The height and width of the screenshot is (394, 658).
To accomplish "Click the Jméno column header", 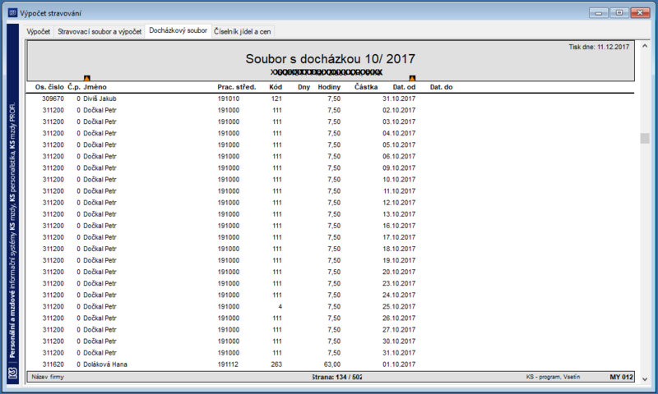I will click(95, 87).
